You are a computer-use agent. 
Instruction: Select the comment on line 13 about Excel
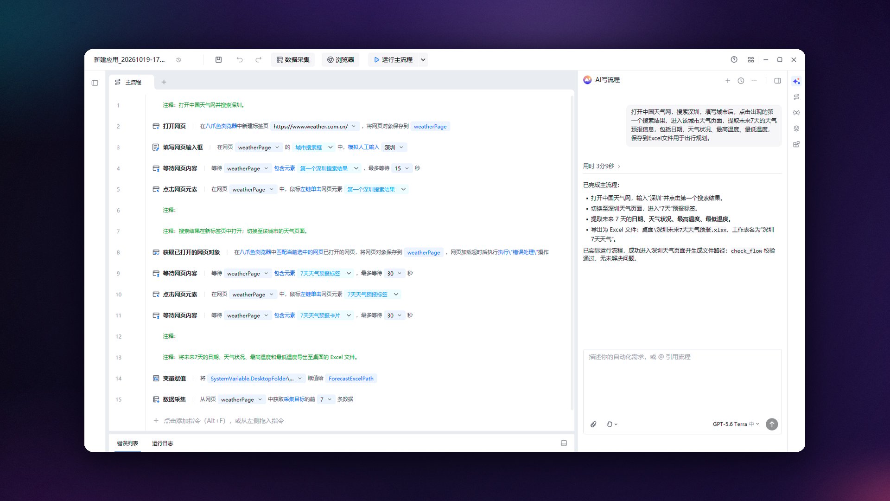[261, 357]
